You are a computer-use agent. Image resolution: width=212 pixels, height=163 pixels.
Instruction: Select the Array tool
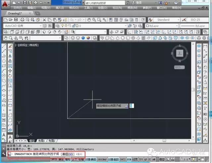click(x=10, y=66)
